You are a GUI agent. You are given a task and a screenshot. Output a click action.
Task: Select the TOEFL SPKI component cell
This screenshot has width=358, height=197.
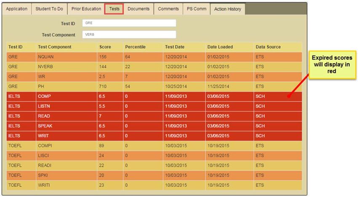coord(67,175)
